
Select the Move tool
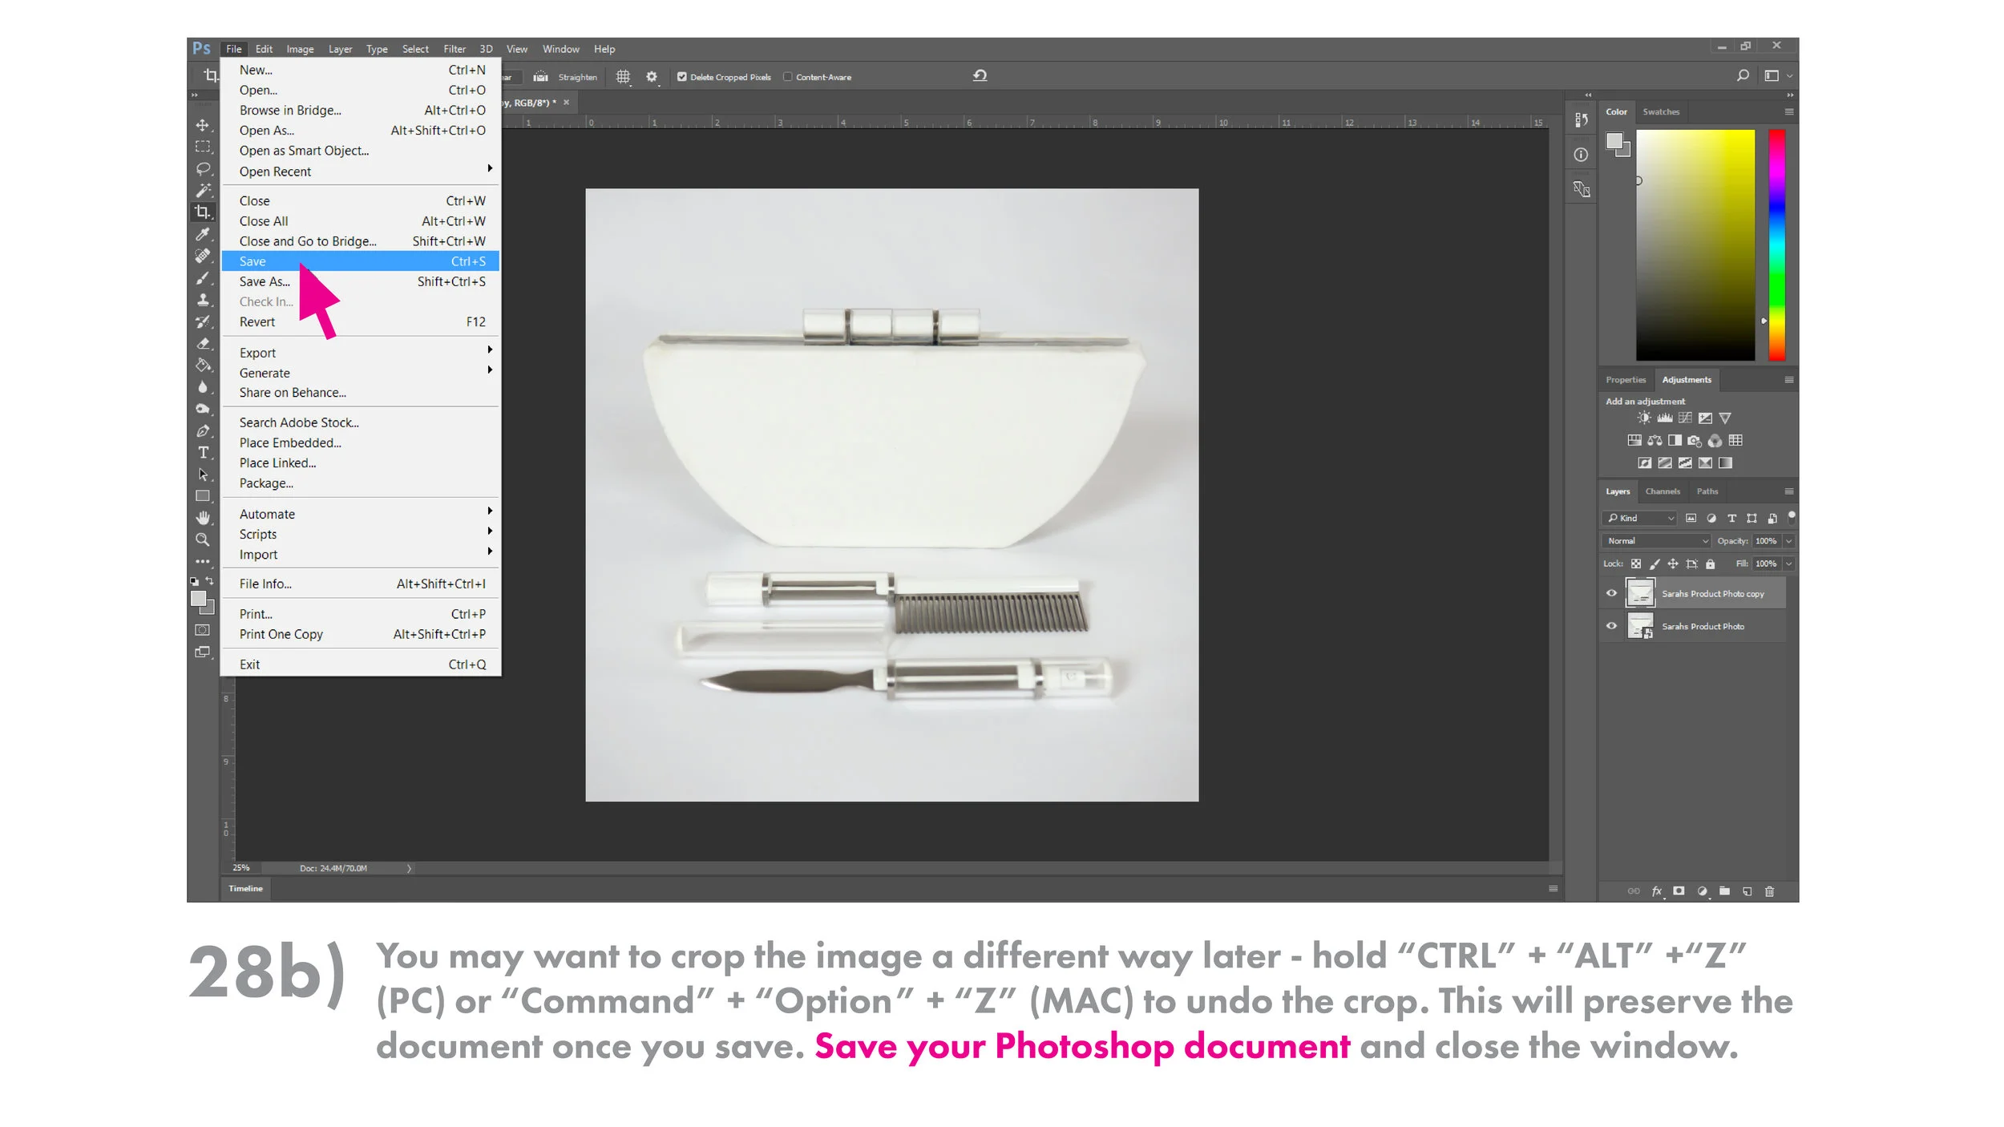[203, 125]
